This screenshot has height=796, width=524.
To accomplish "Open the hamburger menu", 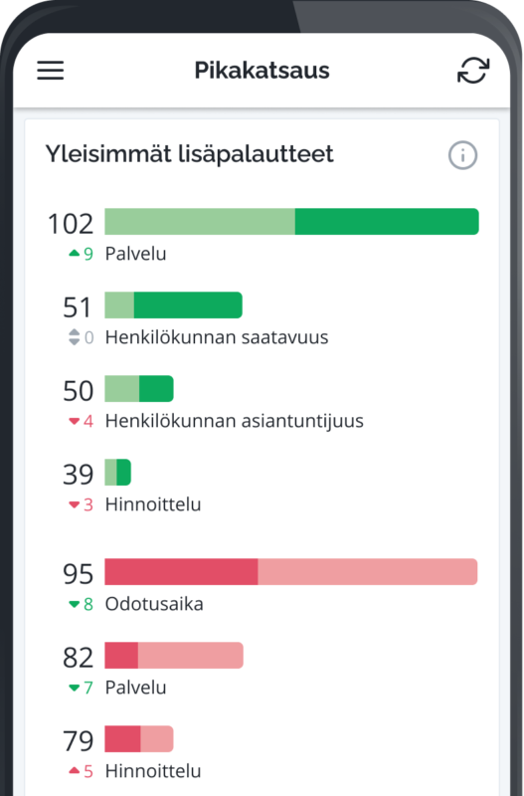I will click(x=51, y=70).
